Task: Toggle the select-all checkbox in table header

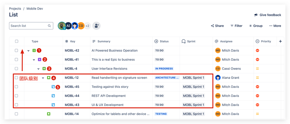Action: click(x=17, y=41)
